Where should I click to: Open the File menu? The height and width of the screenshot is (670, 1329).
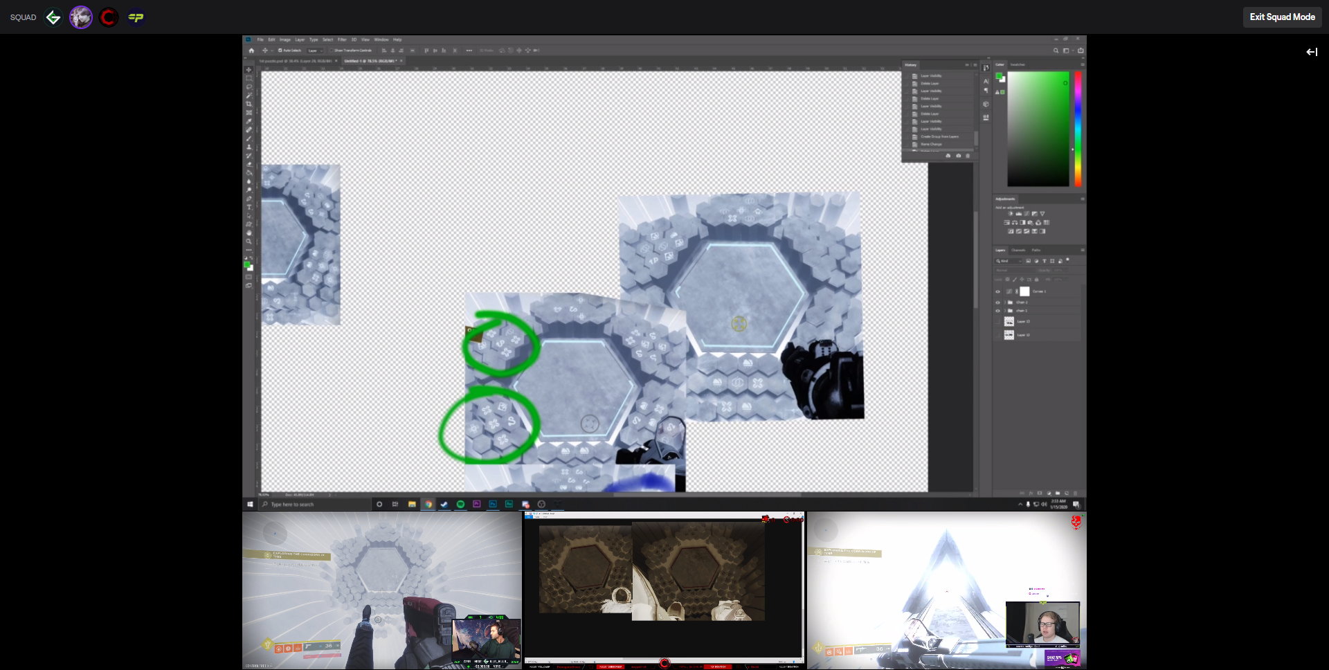(x=260, y=39)
